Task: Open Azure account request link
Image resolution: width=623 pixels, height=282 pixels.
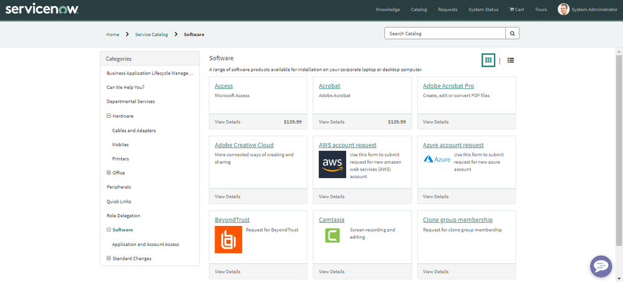Action: pyautogui.click(x=453, y=145)
